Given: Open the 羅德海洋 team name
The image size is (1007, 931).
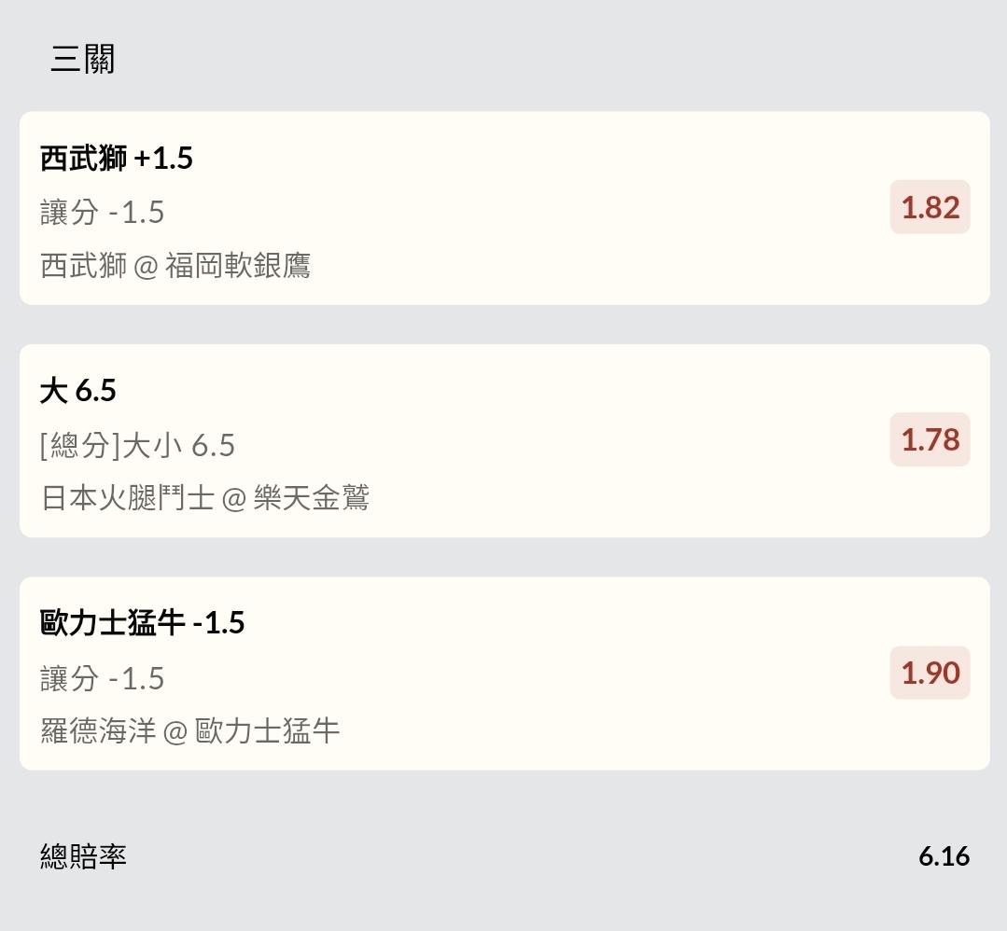Looking at the screenshot, I should [x=98, y=730].
